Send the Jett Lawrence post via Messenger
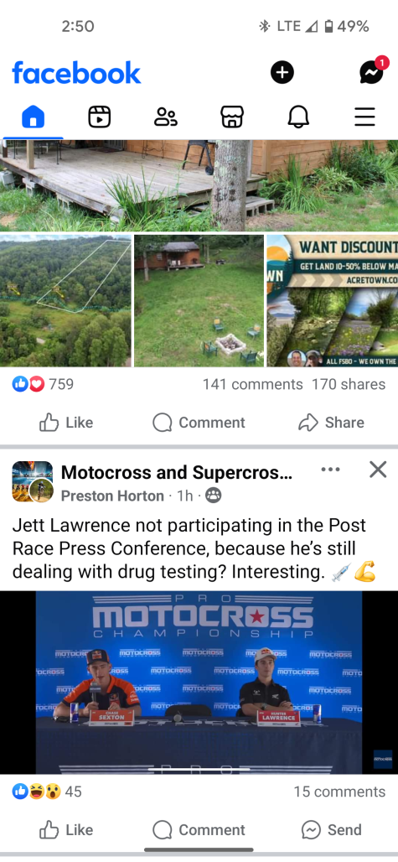Viewport: 398px width, 862px height. (332, 829)
